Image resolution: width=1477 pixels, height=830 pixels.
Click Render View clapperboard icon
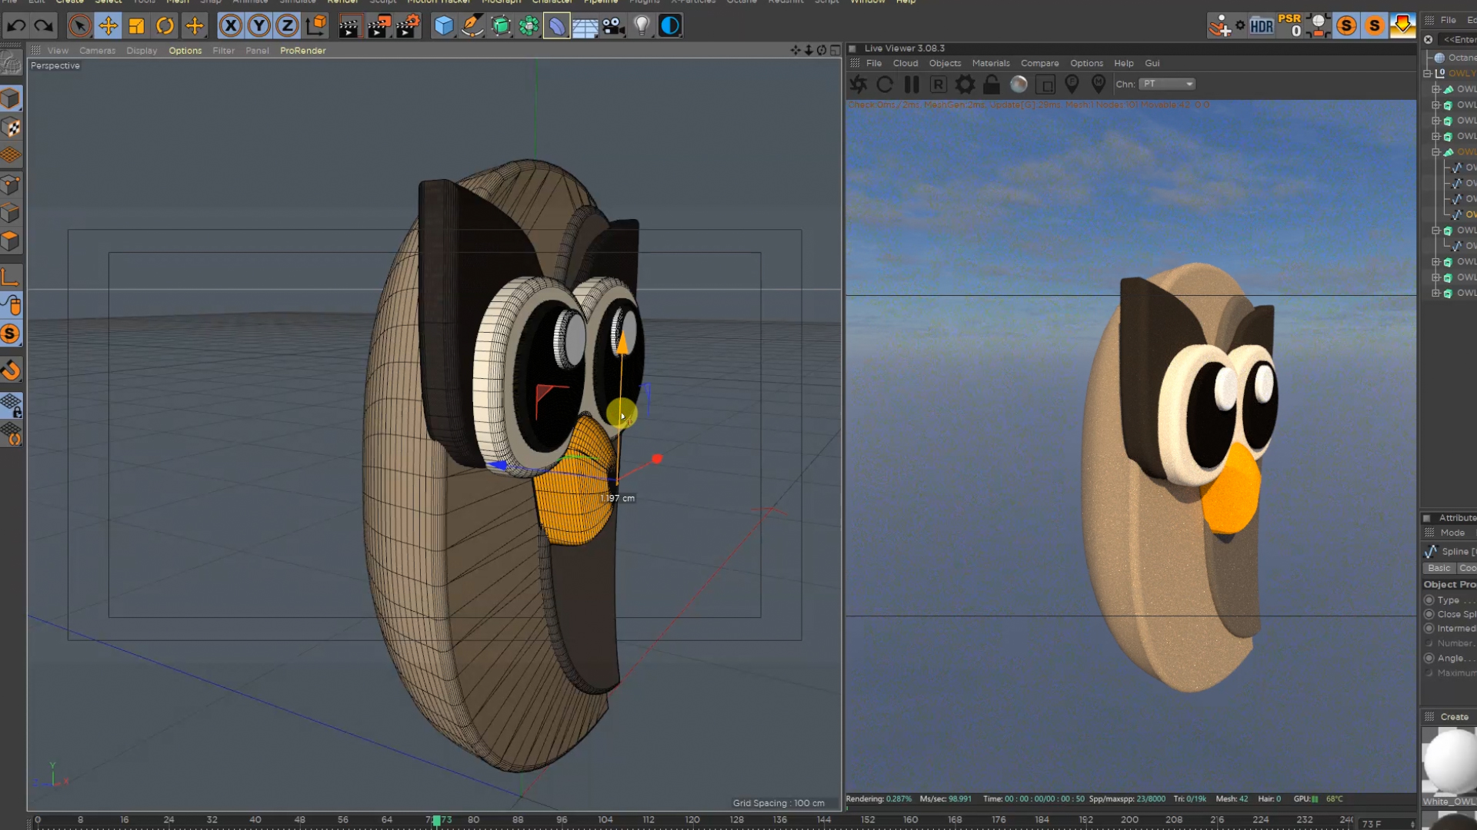pos(349,26)
